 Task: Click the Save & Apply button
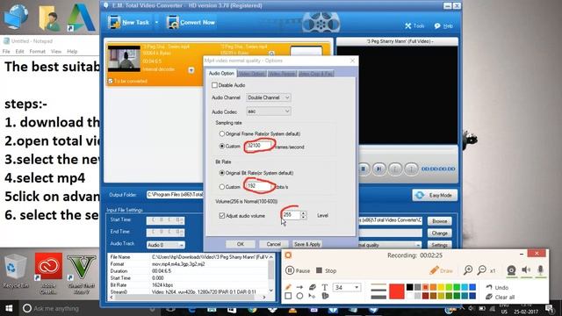click(x=307, y=244)
